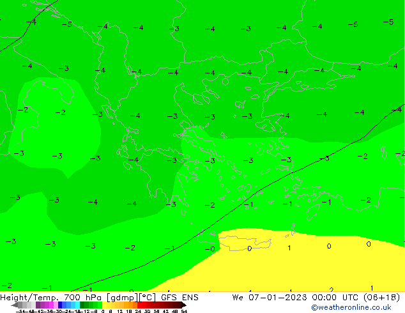Screen dimensions: 405x313
Task: Pick the first yellow swatch above the 0 label
Action: (x=104, y=305)
